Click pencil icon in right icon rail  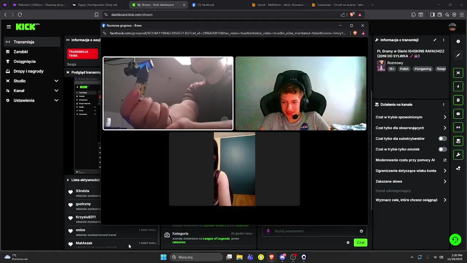click(458, 55)
